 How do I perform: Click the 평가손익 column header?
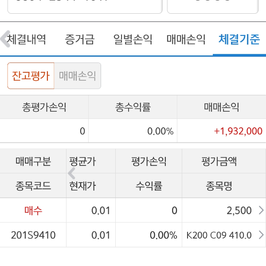coord(149,161)
